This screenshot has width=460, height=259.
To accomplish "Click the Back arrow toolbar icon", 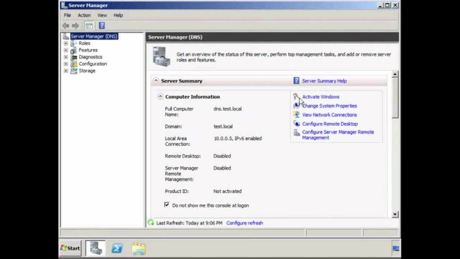I will pyautogui.click(x=65, y=26).
